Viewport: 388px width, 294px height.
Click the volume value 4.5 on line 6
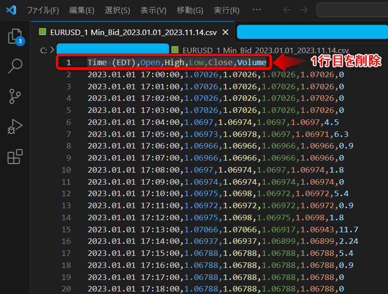tap(332, 122)
